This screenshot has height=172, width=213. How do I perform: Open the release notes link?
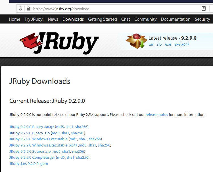click(157, 115)
